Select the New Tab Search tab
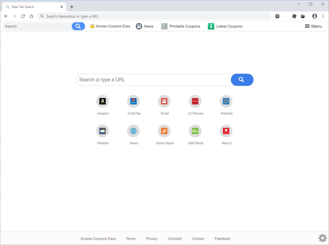 [x=34, y=7]
